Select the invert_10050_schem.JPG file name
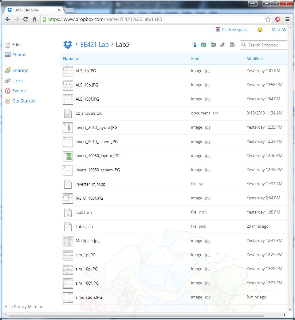 [97, 170]
